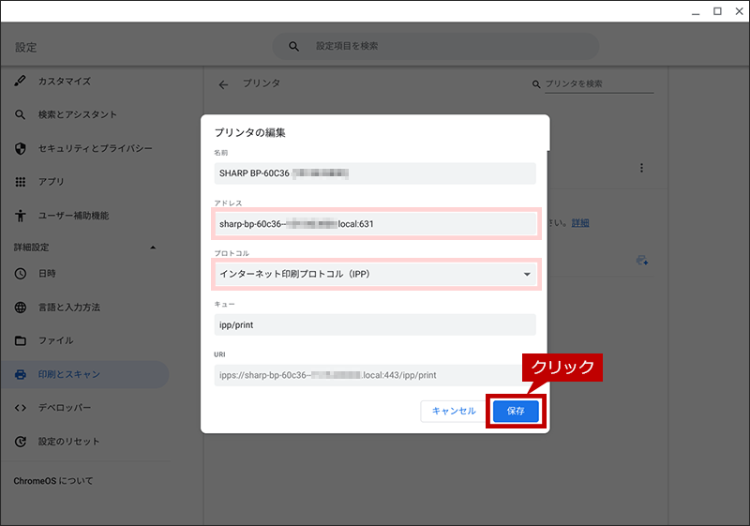
Task: Click the globe icon for languages and input
Action: coord(20,307)
